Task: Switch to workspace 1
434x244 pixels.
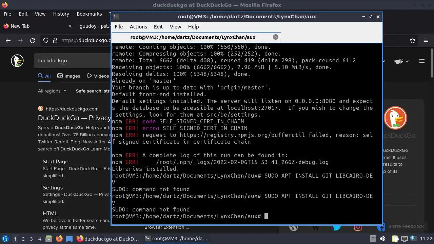Action: click(x=15, y=239)
